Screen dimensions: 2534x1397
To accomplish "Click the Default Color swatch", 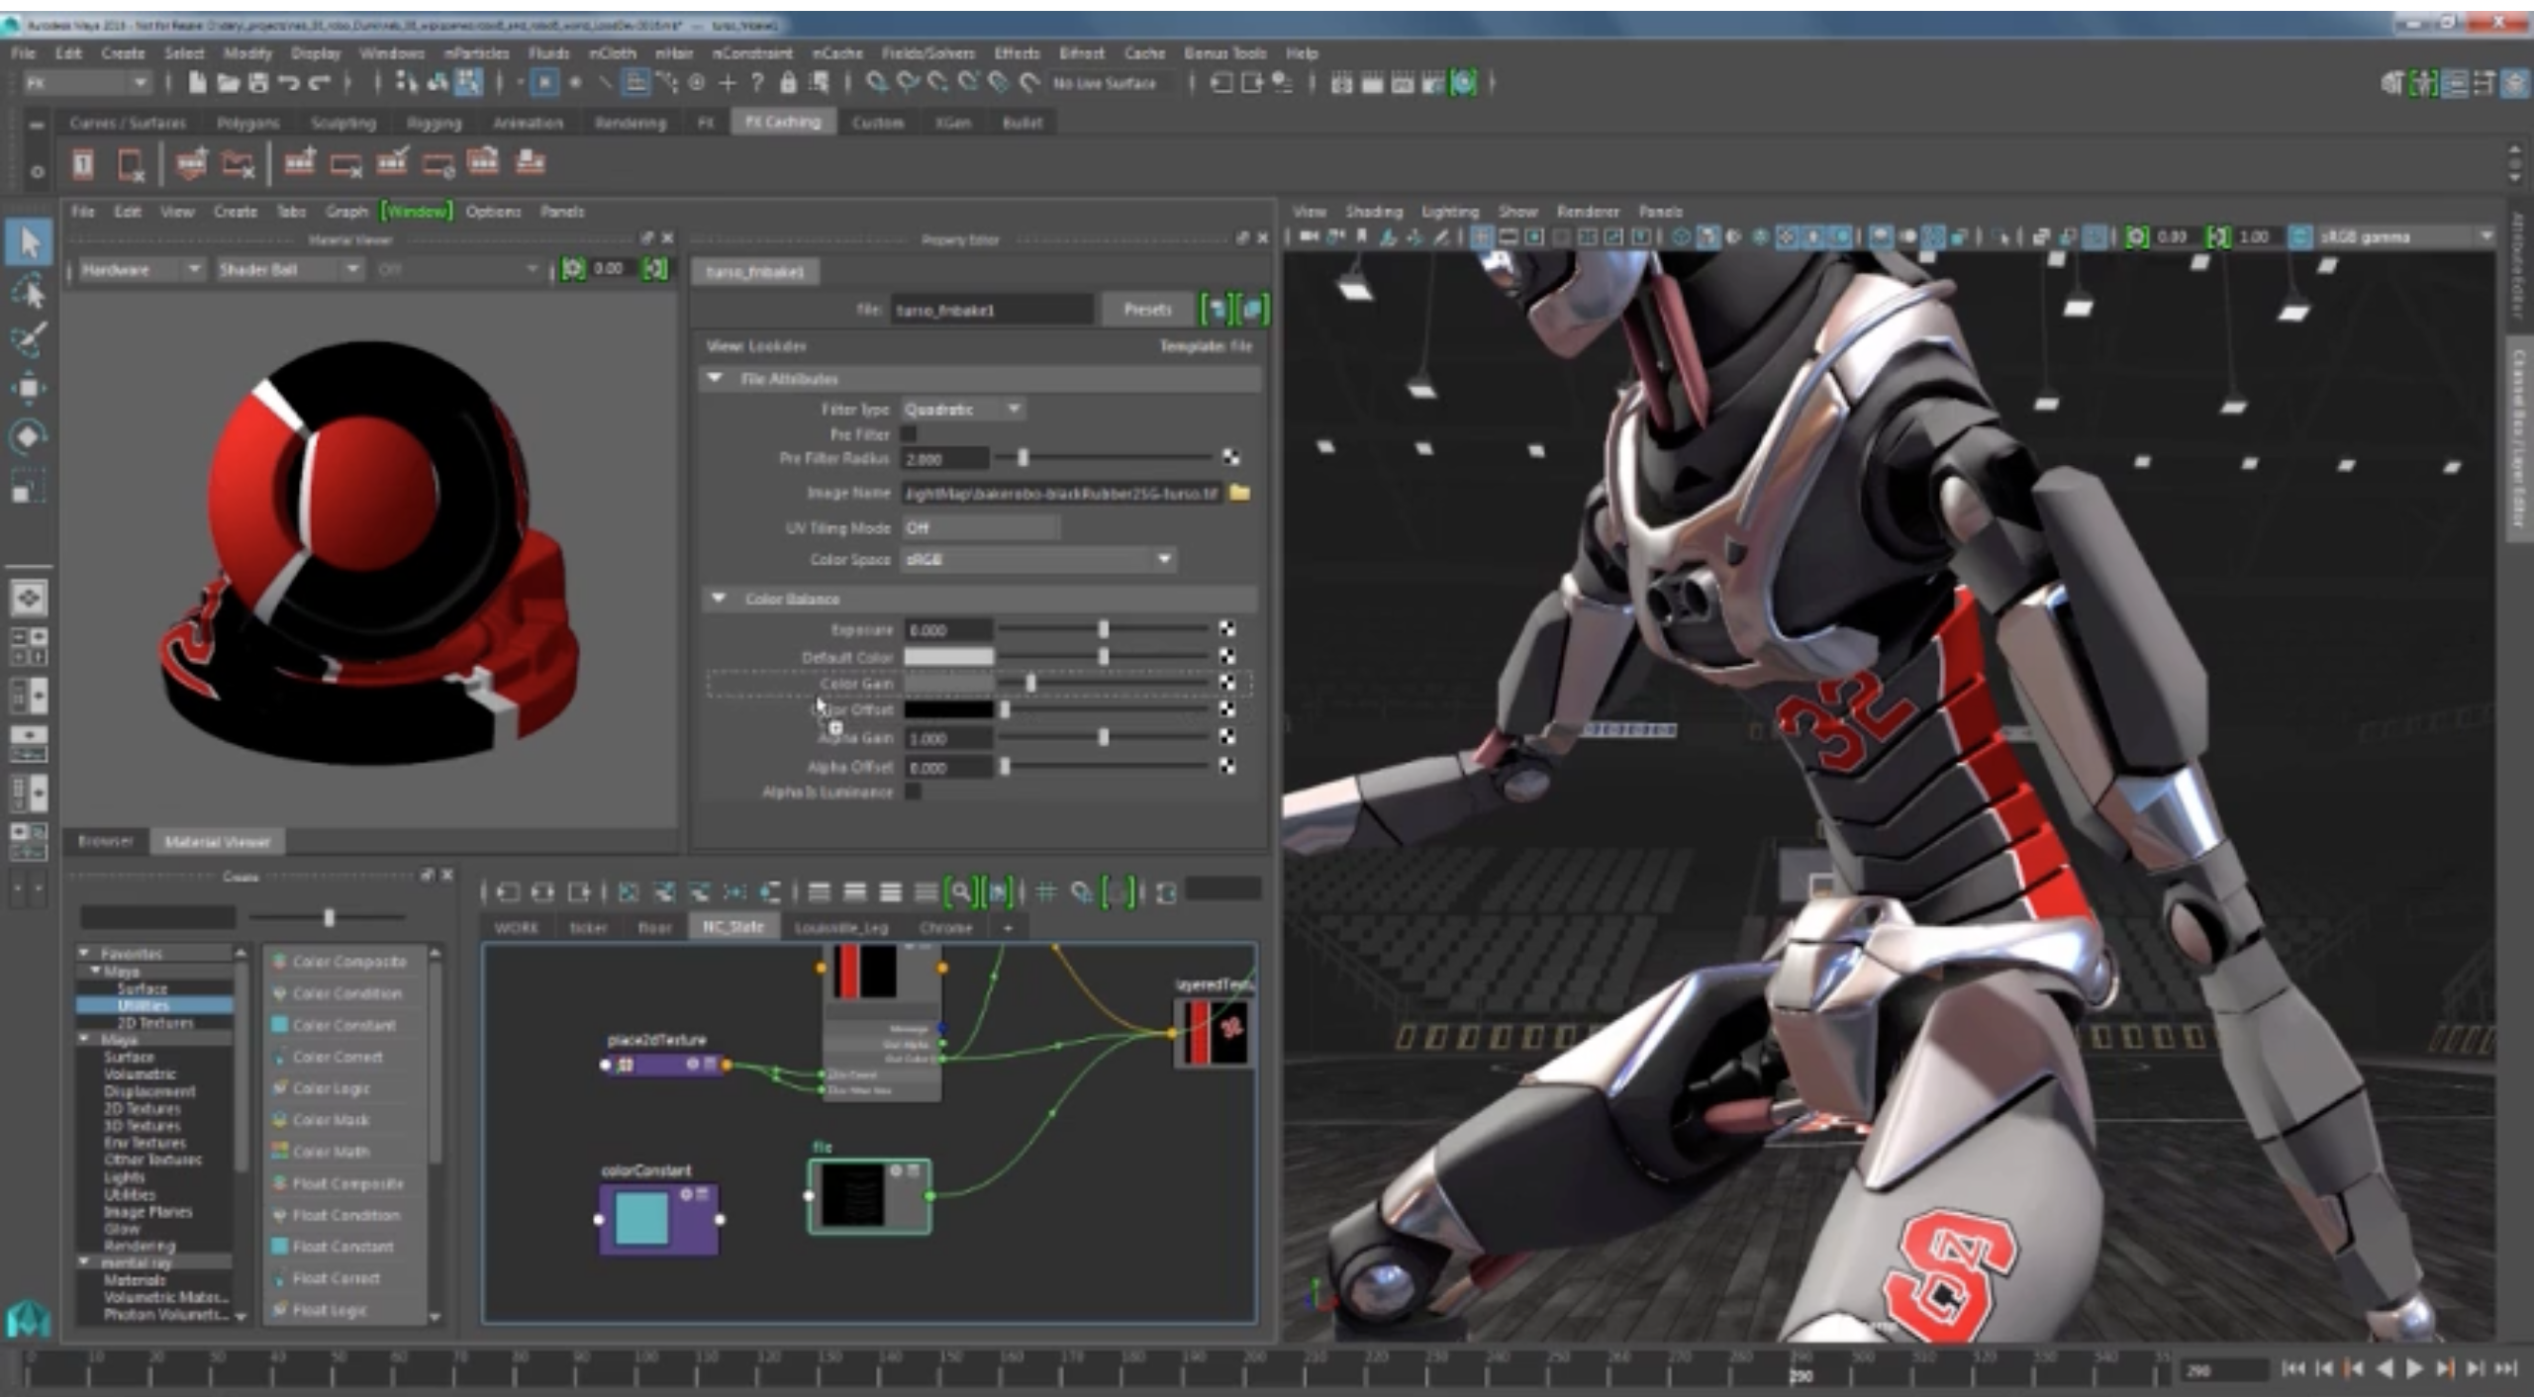I will [947, 656].
